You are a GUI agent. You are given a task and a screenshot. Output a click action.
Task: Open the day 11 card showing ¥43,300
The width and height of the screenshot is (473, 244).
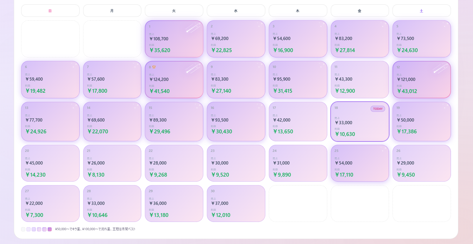click(x=360, y=79)
